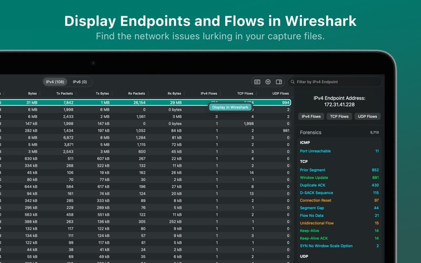The height and width of the screenshot is (263, 421).
Task: Sort by the Bytes column header
Action: [33, 94]
